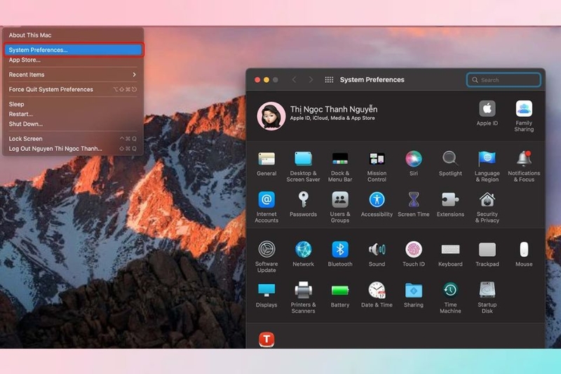The image size is (561, 374).
Task: Open Internet Accounts pane
Action: 266,207
